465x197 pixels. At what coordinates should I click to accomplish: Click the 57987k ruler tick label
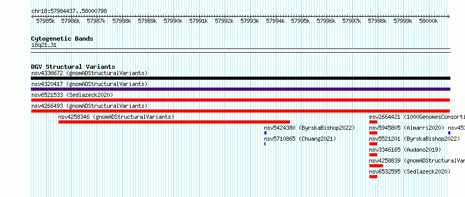point(96,21)
